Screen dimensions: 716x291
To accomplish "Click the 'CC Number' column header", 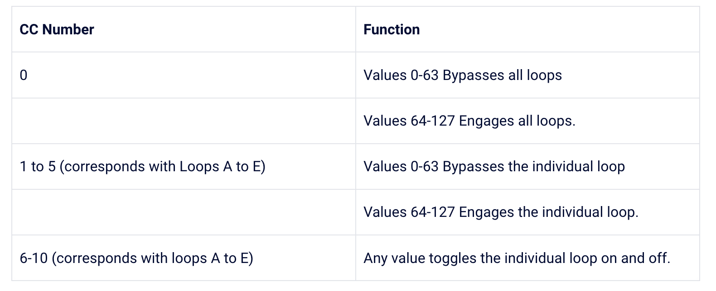I will click(57, 30).
